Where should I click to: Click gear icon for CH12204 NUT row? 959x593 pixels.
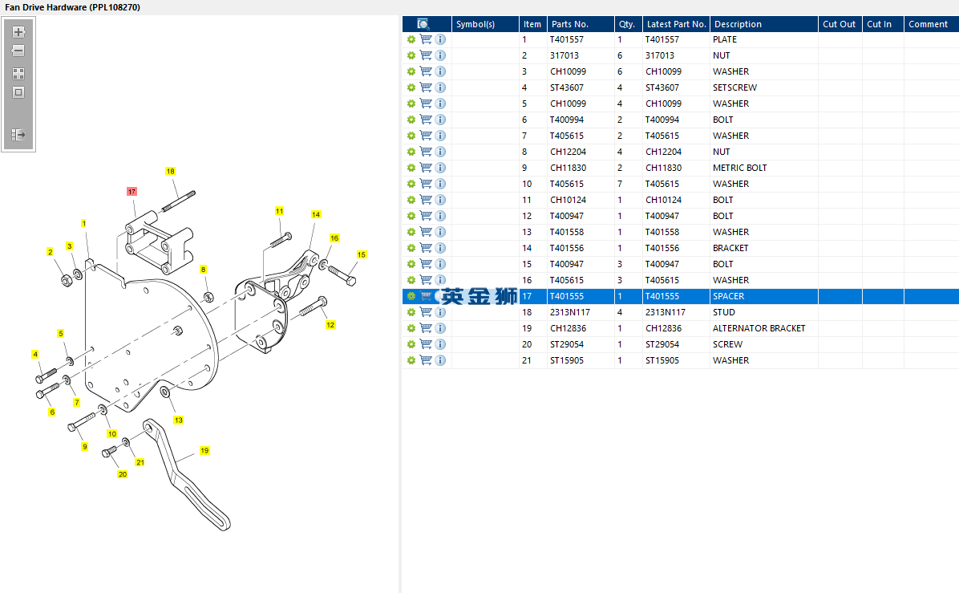tap(411, 152)
